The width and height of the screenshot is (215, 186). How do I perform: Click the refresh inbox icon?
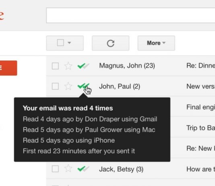[x=110, y=43]
